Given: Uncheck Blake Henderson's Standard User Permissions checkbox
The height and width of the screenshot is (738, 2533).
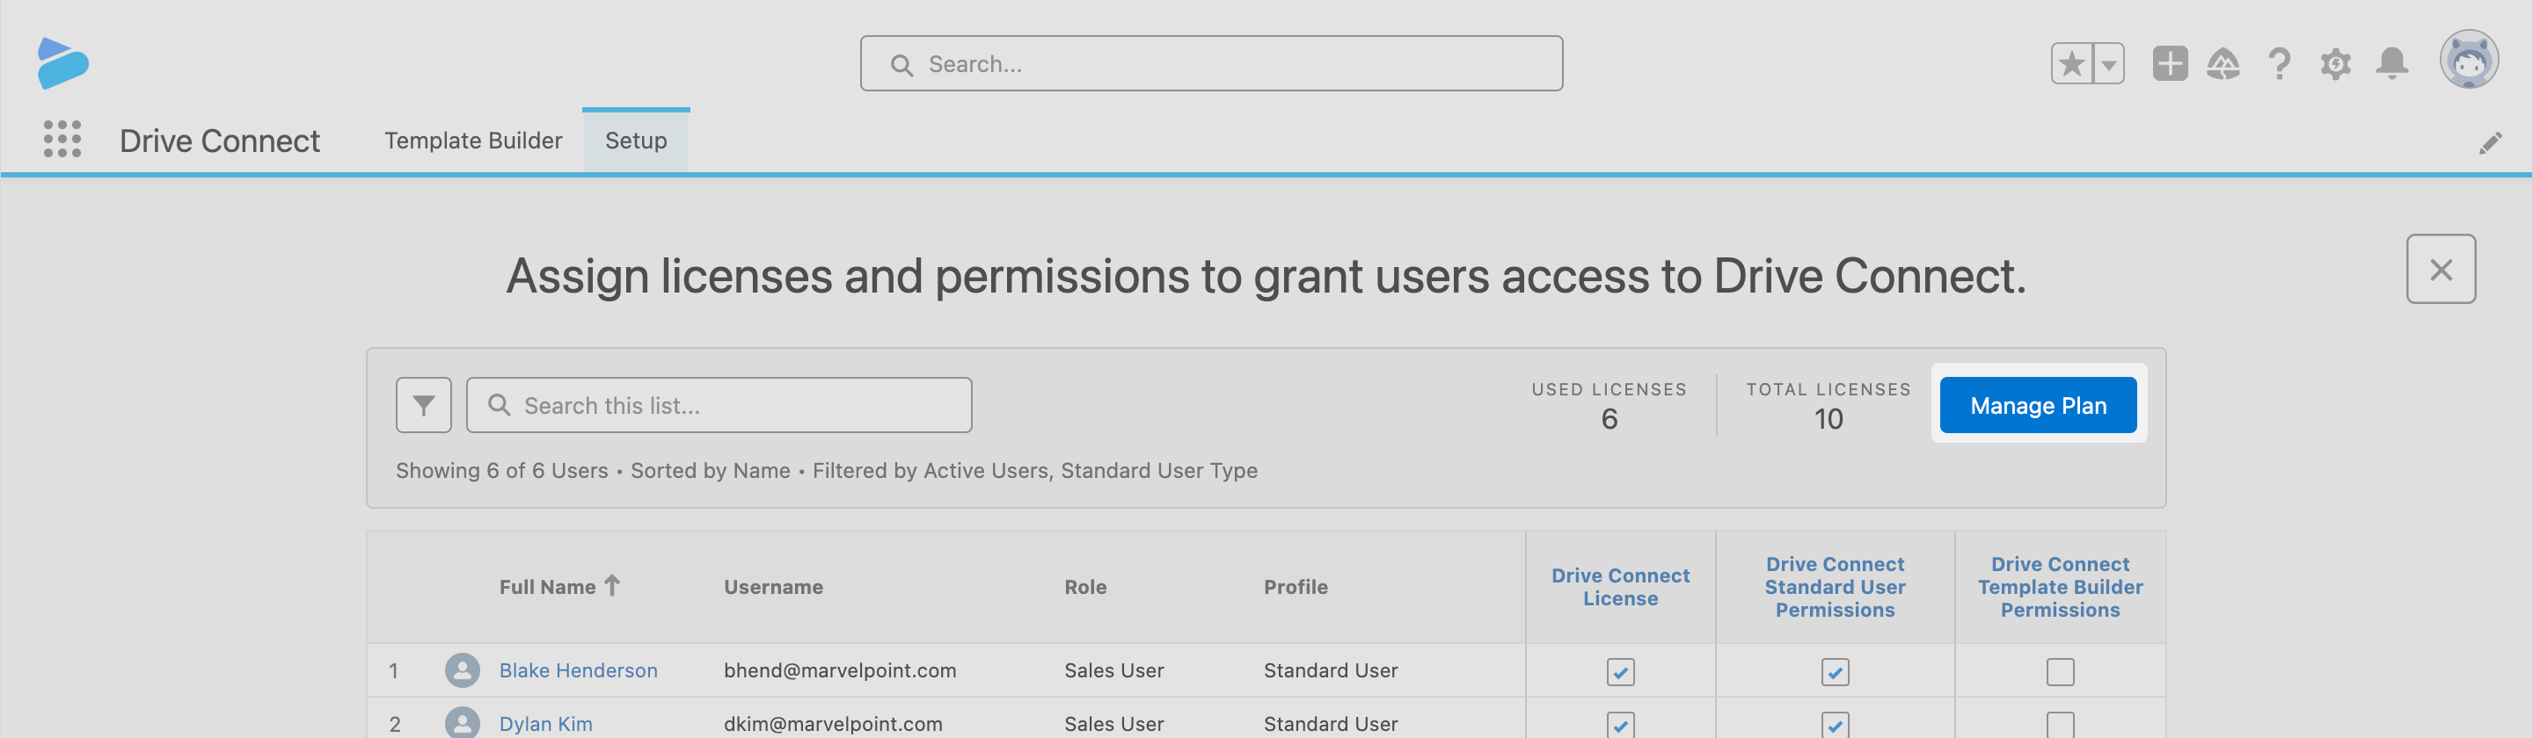Looking at the screenshot, I should (1834, 671).
